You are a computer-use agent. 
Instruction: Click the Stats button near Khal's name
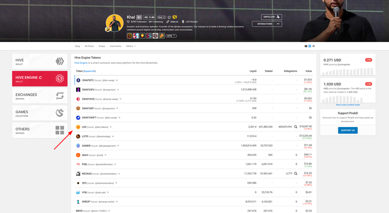(x=162, y=17)
